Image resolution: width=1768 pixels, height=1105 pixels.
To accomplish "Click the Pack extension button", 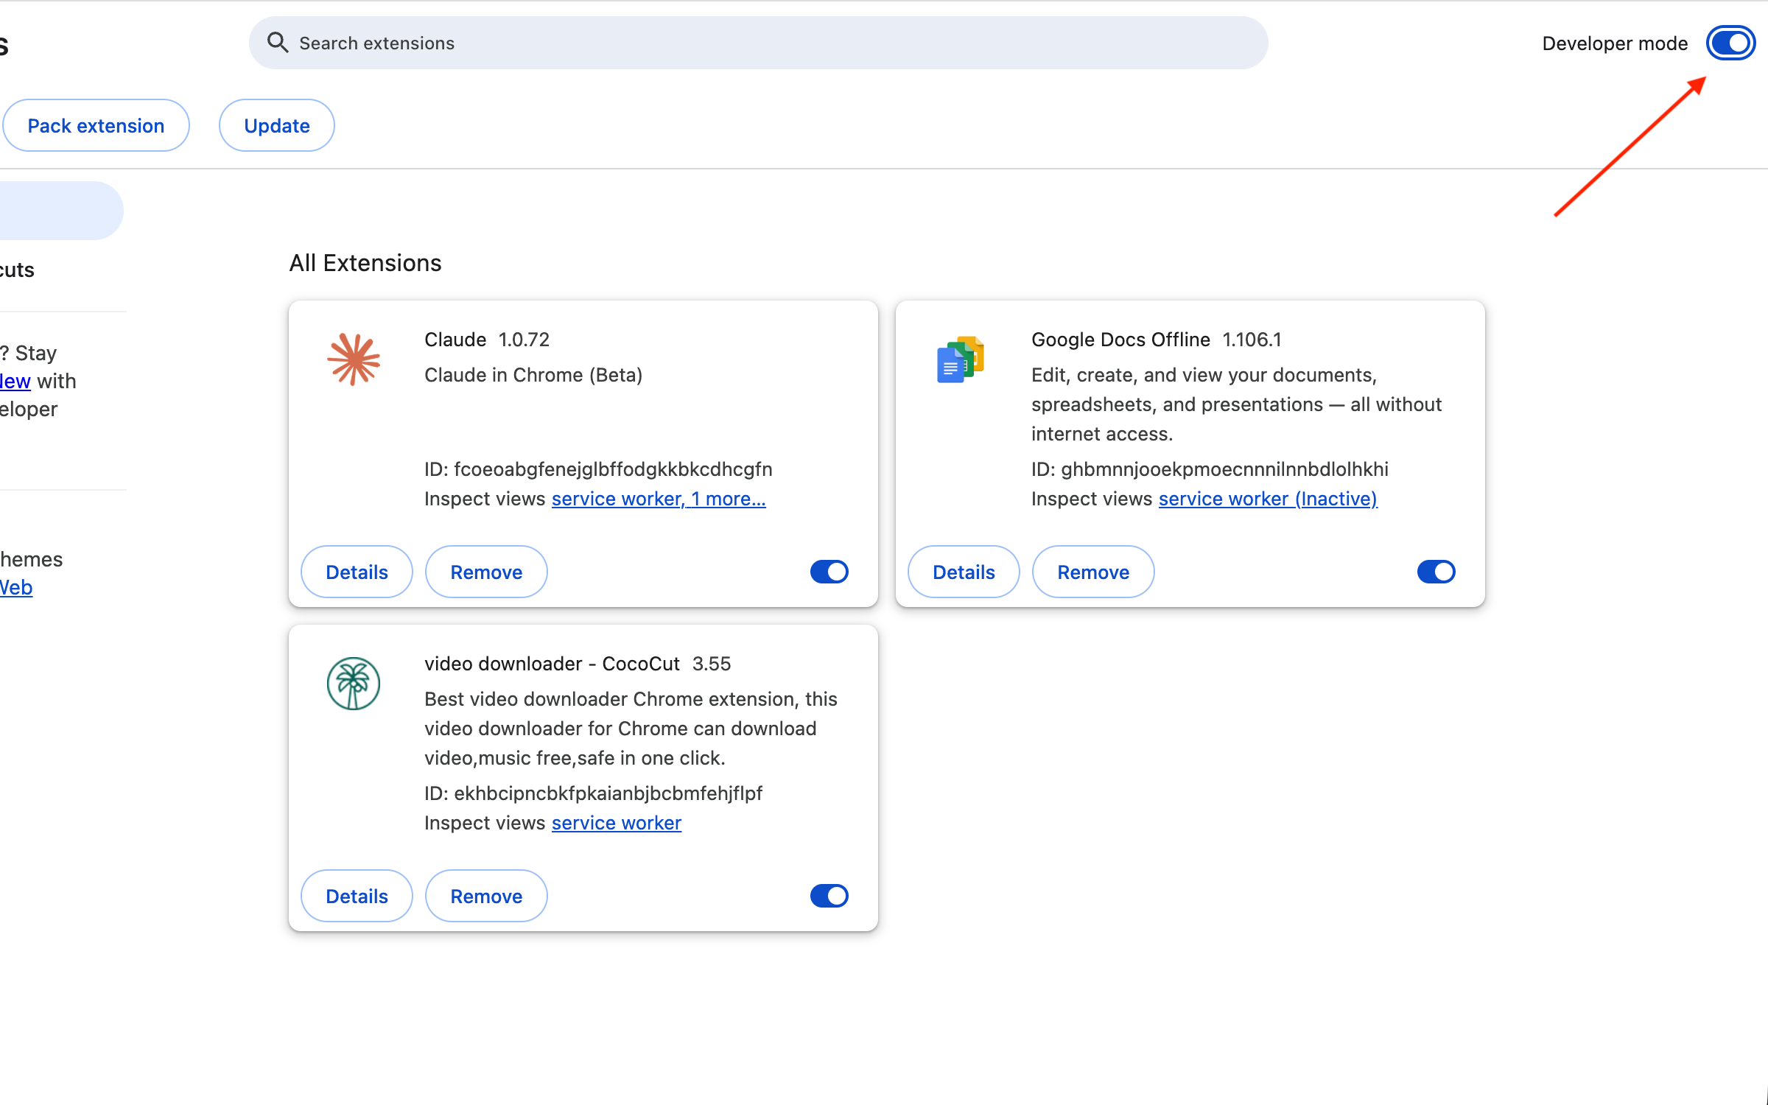I will pos(96,125).
